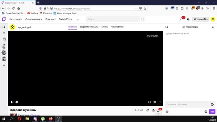This screenshot has height=122, width=217.
Task: Open chat settings gear icon
Action: (x=206, y=111)
